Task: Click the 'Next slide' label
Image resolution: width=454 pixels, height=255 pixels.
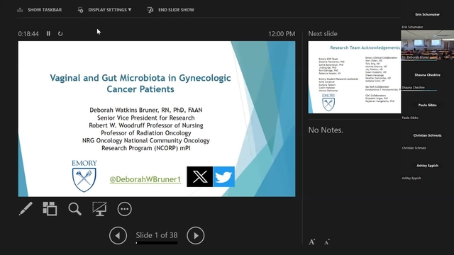Action: pos(323,34)
